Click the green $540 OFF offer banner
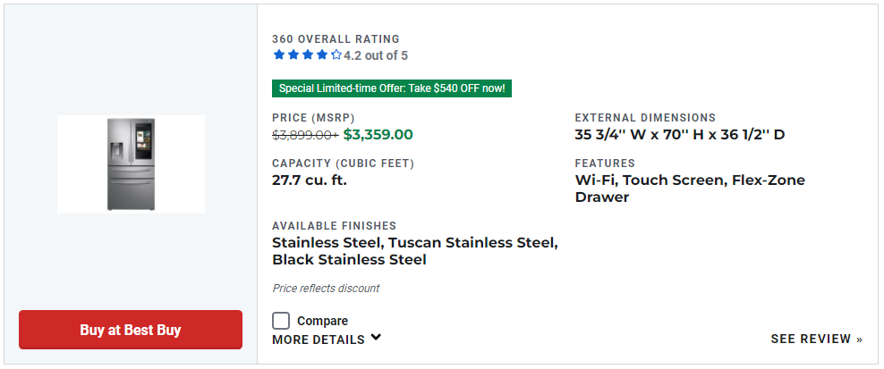The image size is (884, 369). pos(392,88)
